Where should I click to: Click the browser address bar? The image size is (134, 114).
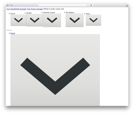tap(64, 5)
